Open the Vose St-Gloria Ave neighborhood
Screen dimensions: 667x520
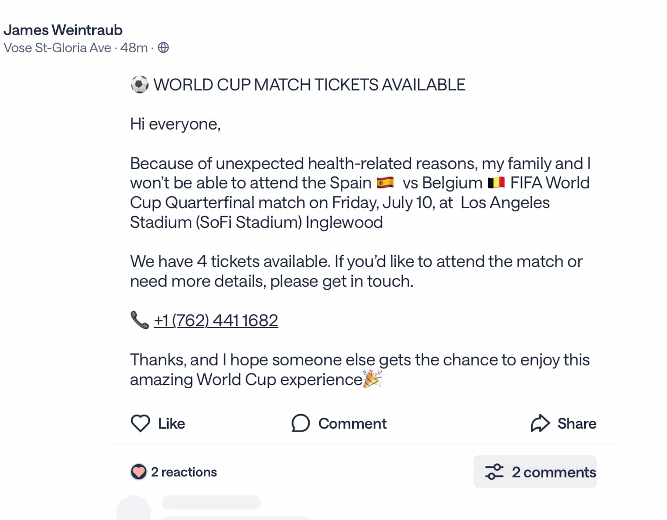pos(57,47)
